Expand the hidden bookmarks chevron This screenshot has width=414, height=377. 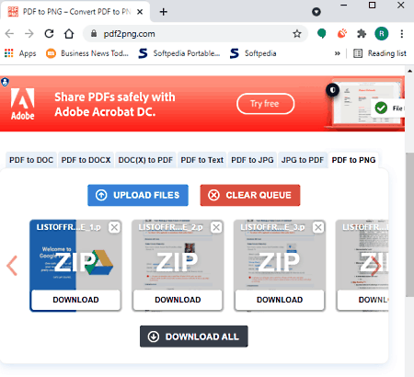click(x=338, y=53)
